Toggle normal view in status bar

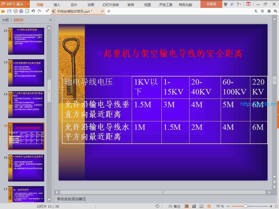[x=187, y=206]
